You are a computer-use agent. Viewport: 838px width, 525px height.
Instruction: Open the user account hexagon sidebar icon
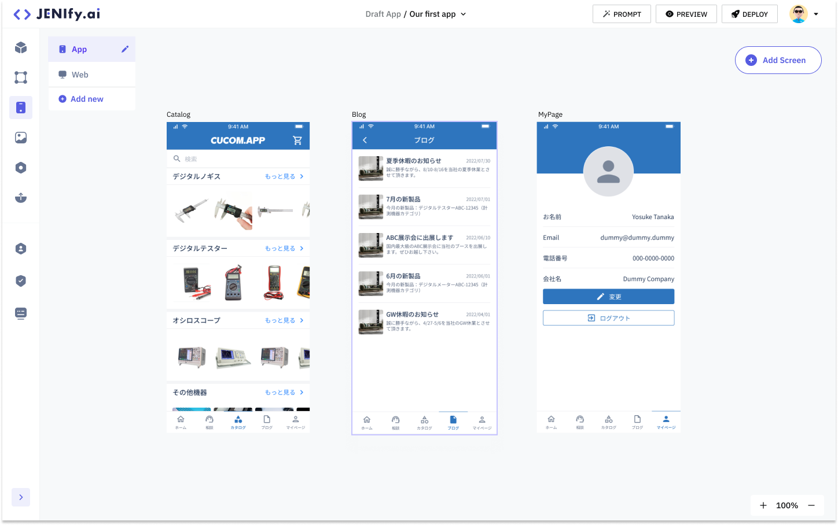pyautogui.click(x=21, y=249)
